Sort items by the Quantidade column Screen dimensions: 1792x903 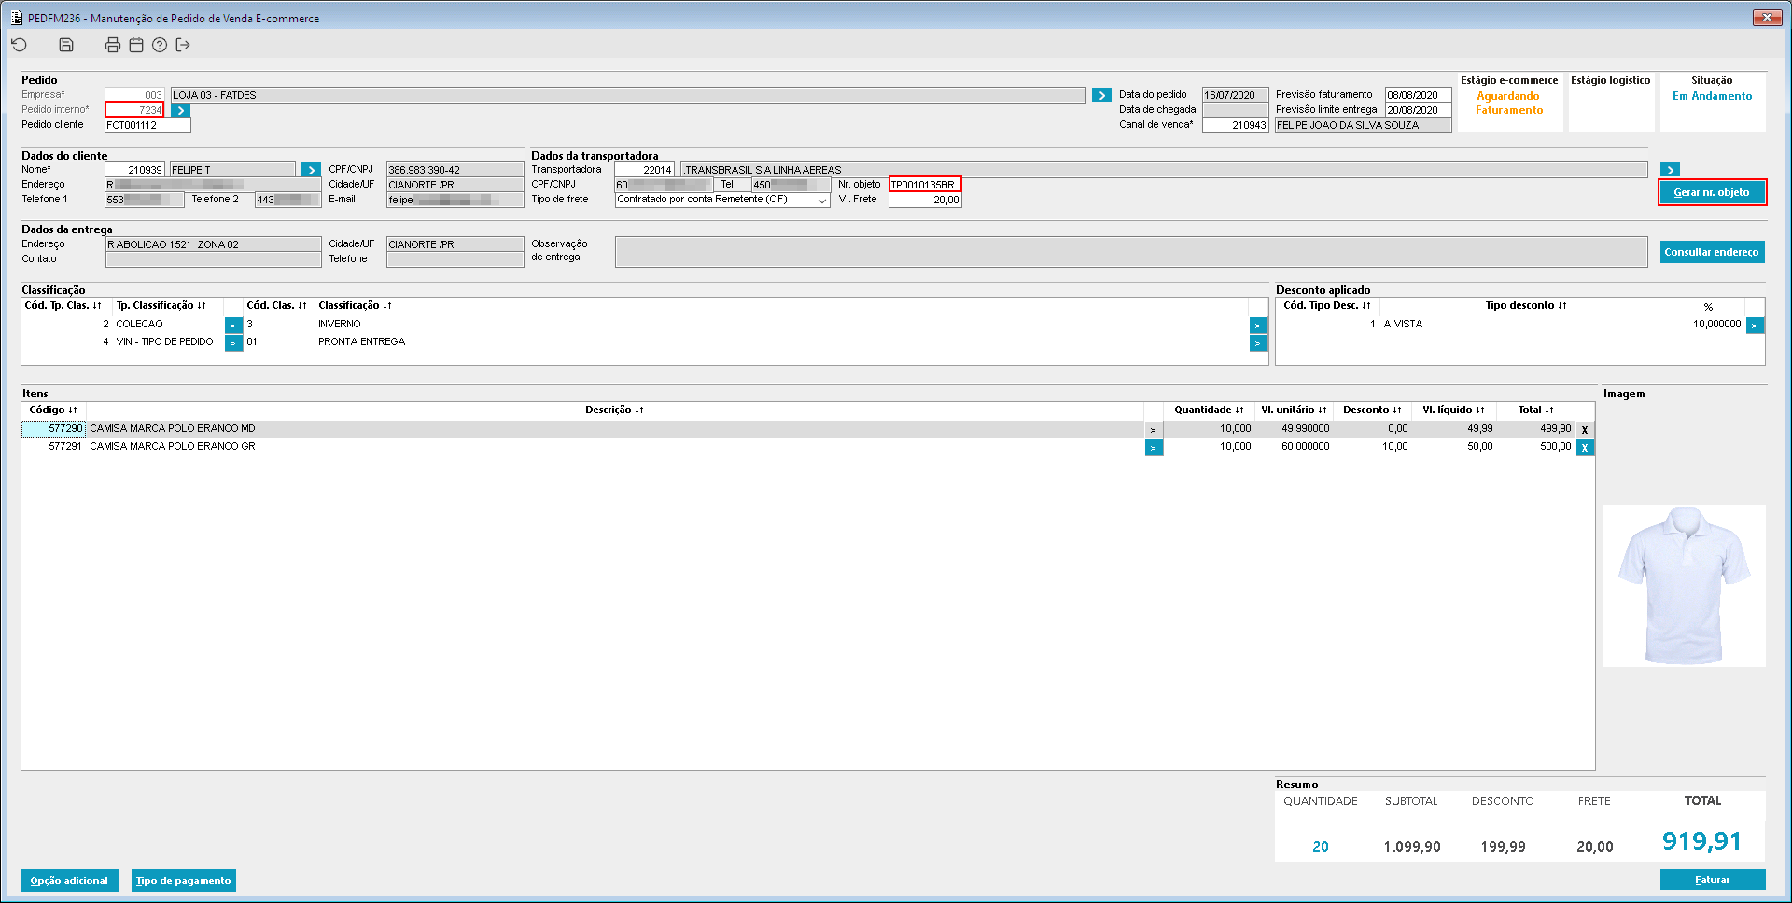pos(1209,410)
